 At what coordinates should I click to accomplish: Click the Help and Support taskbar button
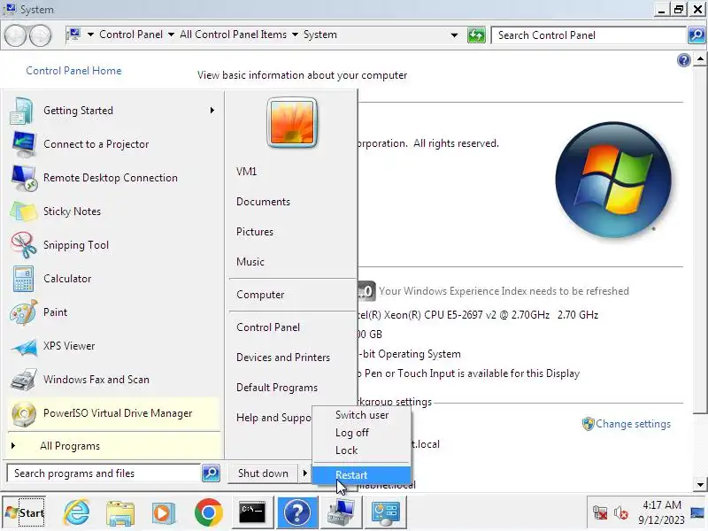(297, 512)
